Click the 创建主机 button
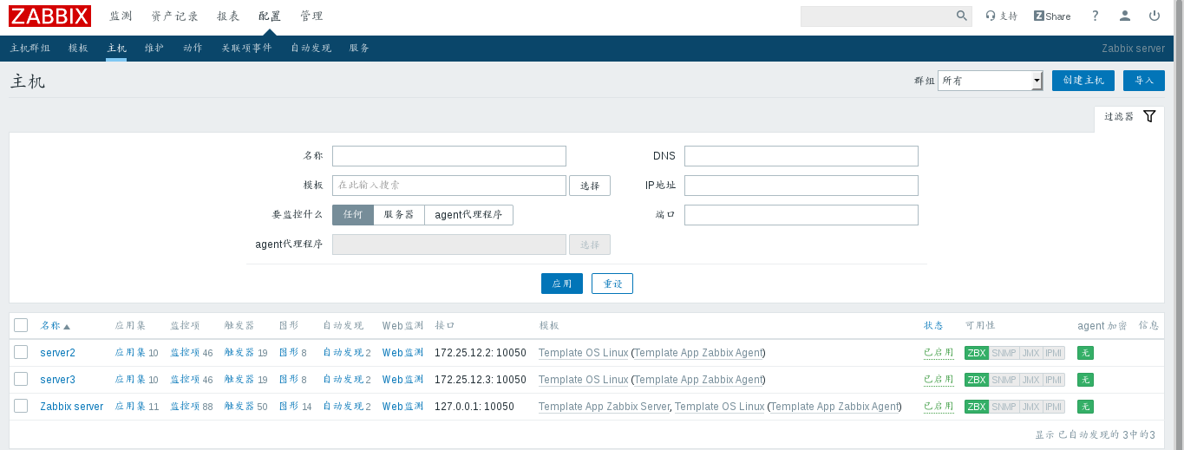 1083,81
